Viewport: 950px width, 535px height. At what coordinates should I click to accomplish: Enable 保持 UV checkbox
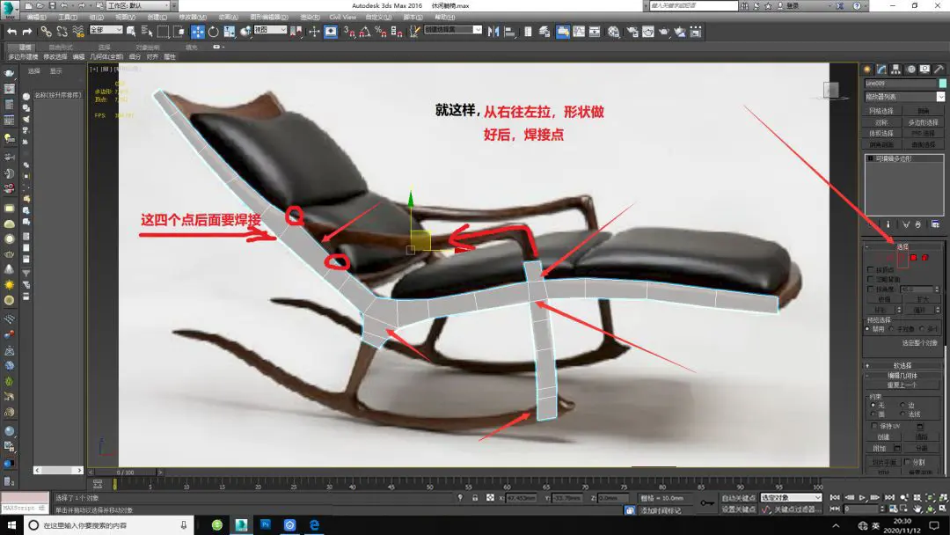[874, 426]
